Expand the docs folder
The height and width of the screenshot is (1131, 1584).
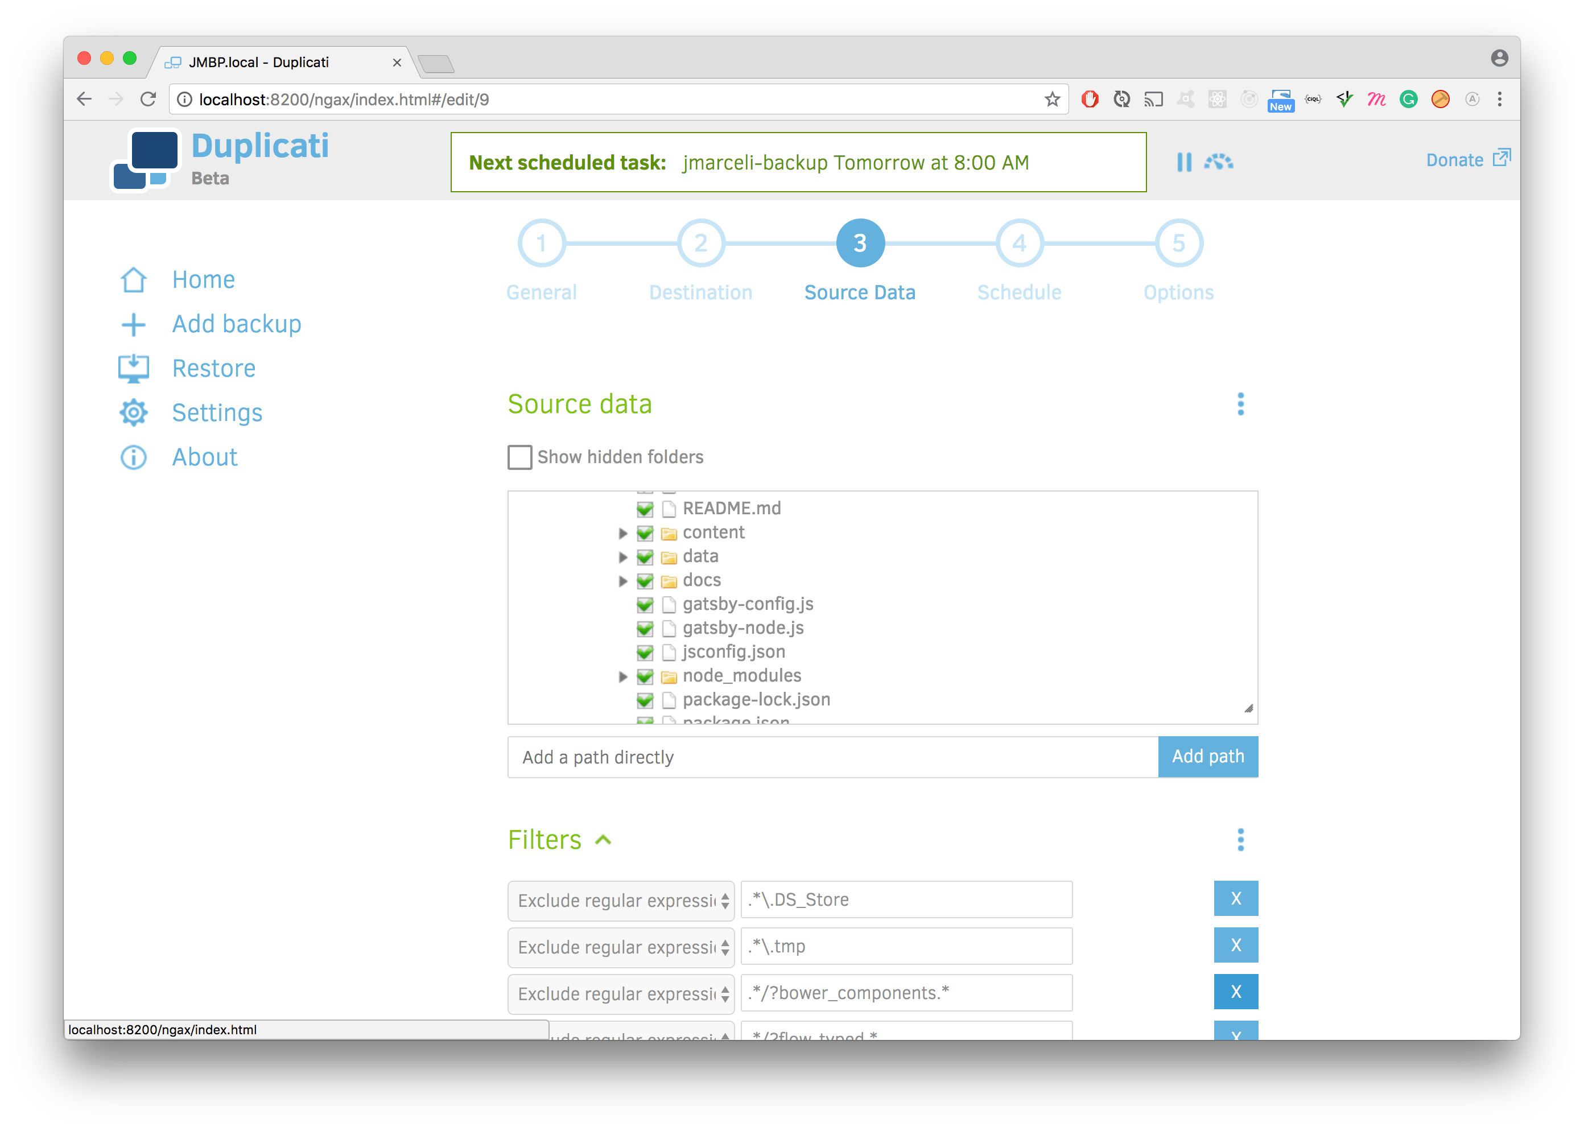[x=623, y=581]
